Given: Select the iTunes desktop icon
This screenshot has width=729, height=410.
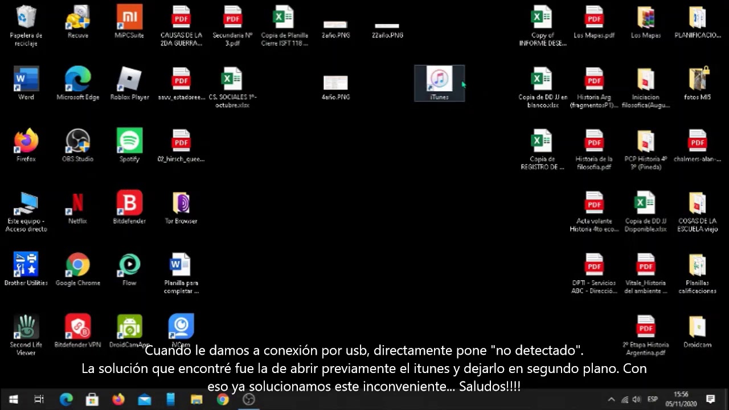Looking at the screenshot, I should tap(439, 83).
